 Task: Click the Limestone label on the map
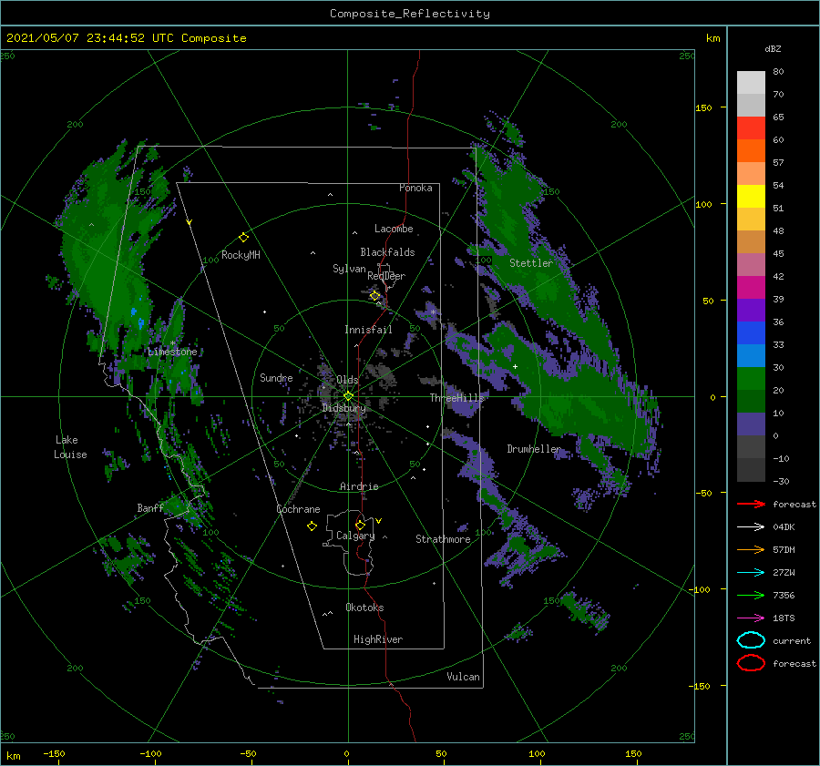point(172,352)
